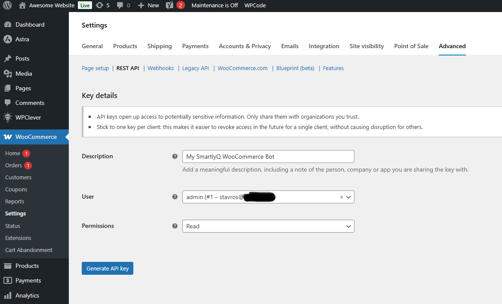Click the Analytics bar chart icon
This screenshot has width=502, height=304.
tap(8, 295)
